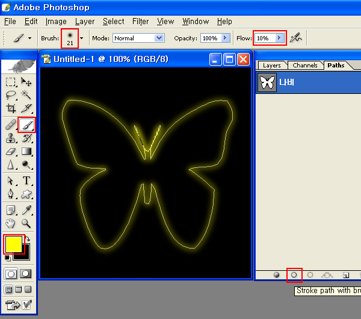The height and width of the screenshot is (319, 361).
Task: Open the Window menu
Action: [x=196, y=22]
